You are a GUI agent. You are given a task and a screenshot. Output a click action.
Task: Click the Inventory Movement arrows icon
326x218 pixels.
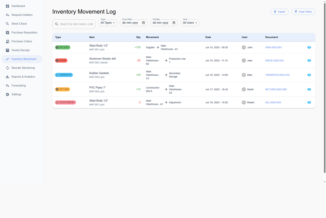pos(8,59)
